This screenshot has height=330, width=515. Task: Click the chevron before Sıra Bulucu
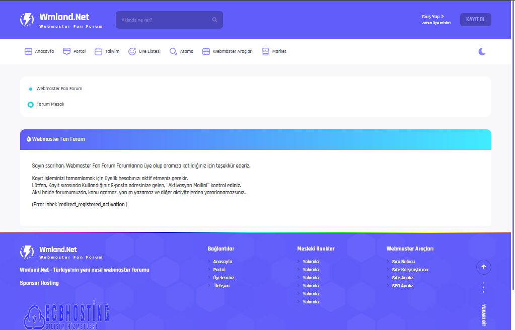388,262
